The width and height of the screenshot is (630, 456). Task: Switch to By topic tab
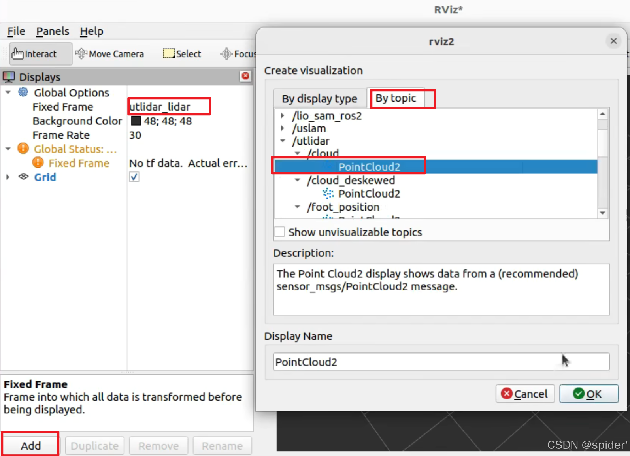[x=396, y=98]
